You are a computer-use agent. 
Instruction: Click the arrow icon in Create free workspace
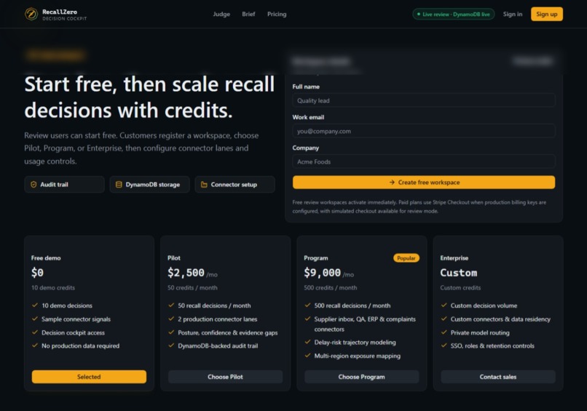(392, 182)
